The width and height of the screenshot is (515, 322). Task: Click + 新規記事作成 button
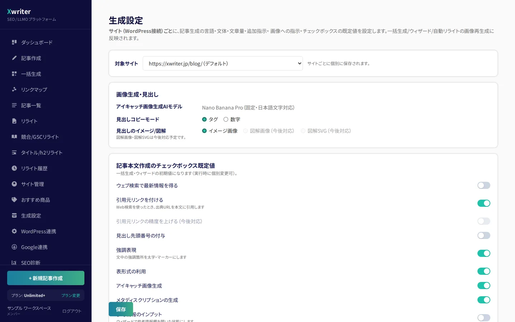pyautogui.click(x=46, y=278)
